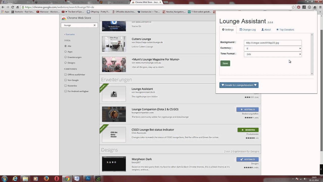Open the T-Shirt selbst gestalt... bookmark
323x182 pixels.
tap(199, 12)
